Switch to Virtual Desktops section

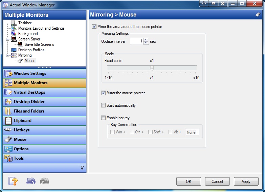[44, 92]
